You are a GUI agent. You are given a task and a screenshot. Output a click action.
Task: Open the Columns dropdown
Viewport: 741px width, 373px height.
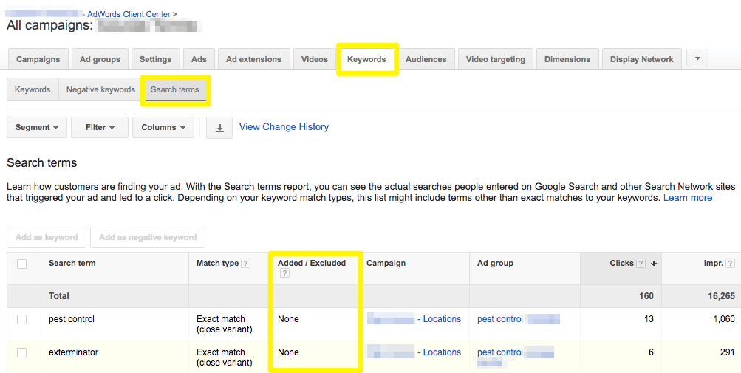[163, 128]
